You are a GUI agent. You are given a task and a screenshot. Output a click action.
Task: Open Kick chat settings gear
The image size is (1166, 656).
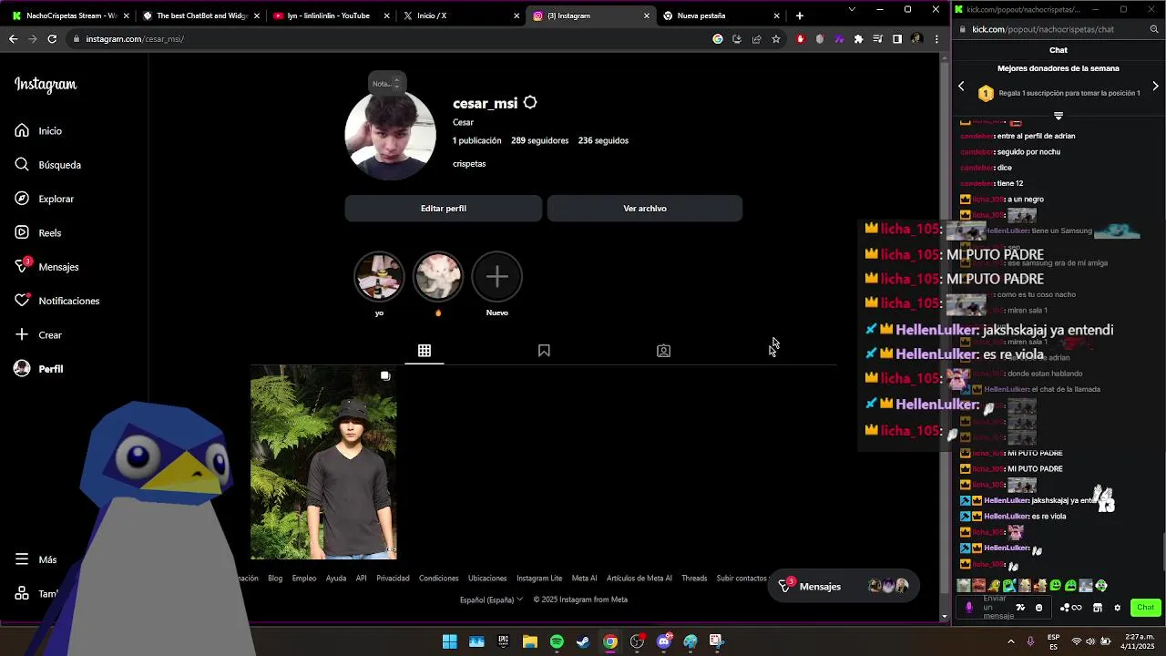[1118, 608]
